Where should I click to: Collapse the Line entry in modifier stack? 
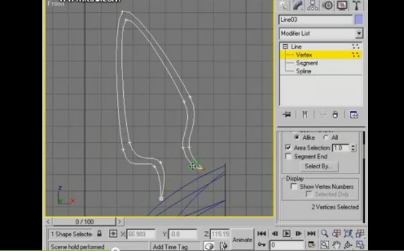tap(285, 47)
